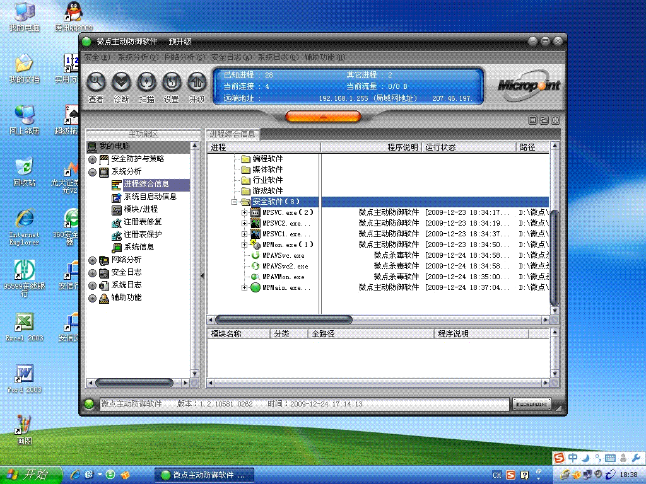Click the 微点主动防御软件 taskbar button
The image size is (646, 484).
[x=204, y=475]
